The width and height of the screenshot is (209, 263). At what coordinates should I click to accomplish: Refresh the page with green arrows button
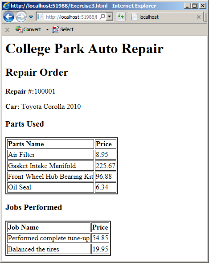coord(121,16)
